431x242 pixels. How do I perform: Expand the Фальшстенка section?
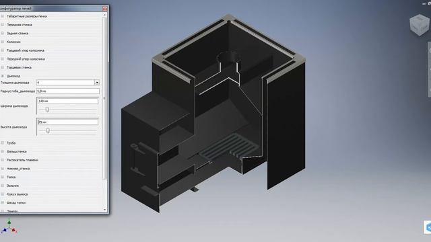pyautogui.click(x=3, y=151)
